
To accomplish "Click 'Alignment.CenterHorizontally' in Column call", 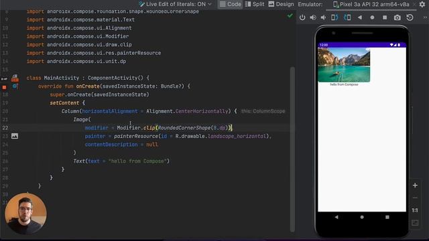I will (x=187, y=111).
